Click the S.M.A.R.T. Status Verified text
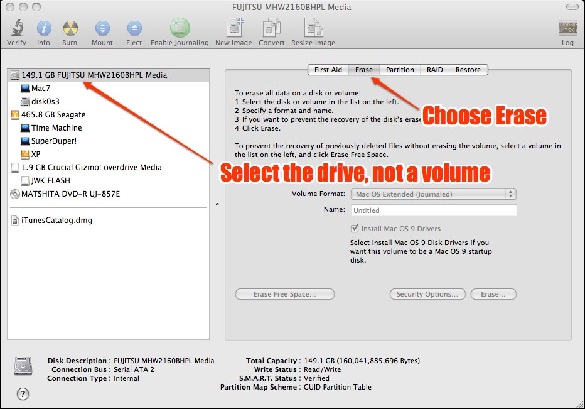The width and height of the screenshot is (585, 409). point(316,378)
